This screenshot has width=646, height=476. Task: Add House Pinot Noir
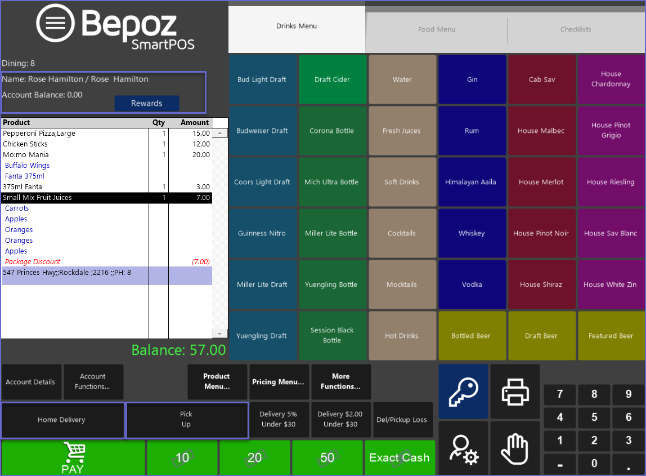pos(542,233)
